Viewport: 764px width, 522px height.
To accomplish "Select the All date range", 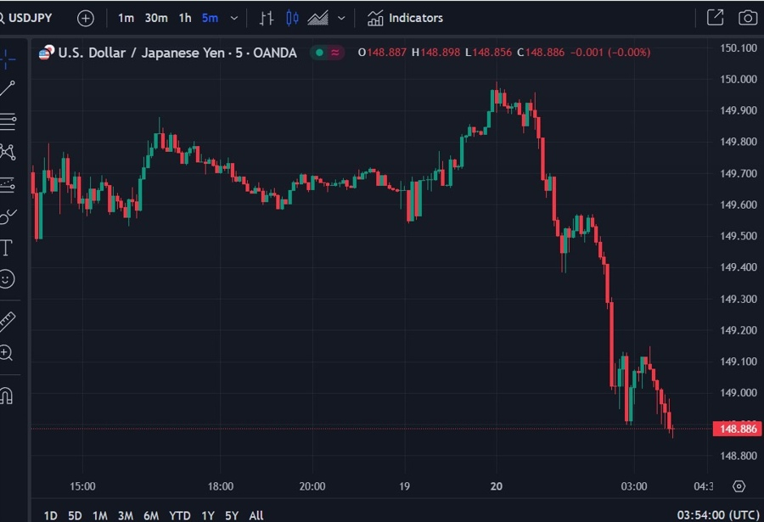I will pyautogui.click(x=256, y=515).
